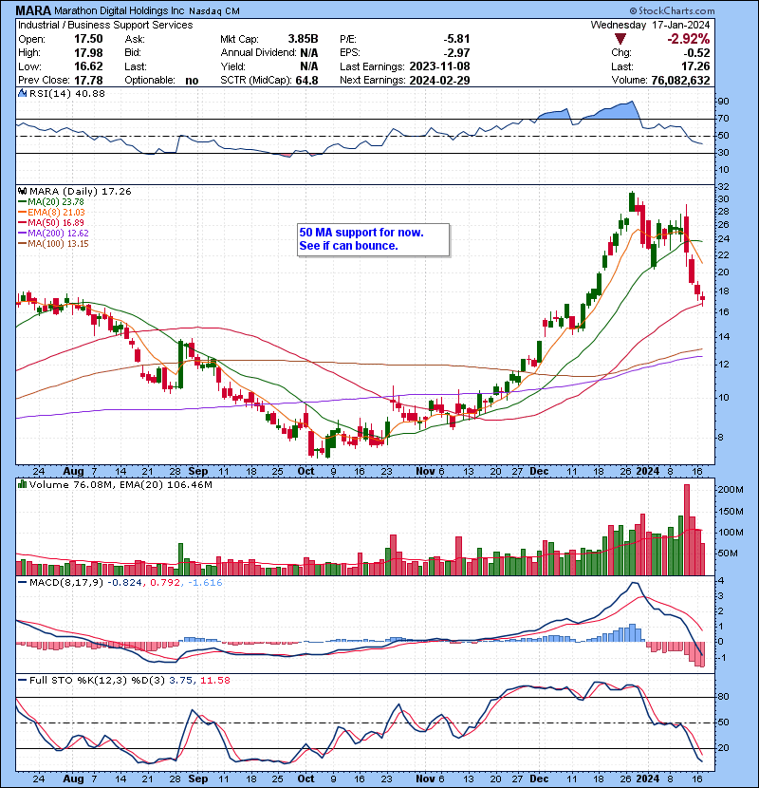
Task: Click the 90 mark on RSI axis
Action: point(723,102)
